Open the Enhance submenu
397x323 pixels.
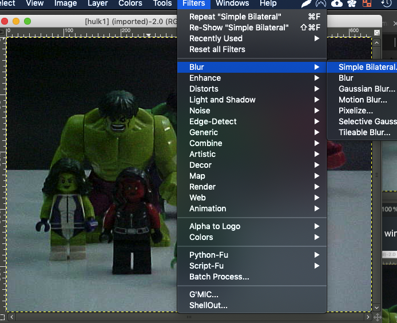tap(252, 78)
